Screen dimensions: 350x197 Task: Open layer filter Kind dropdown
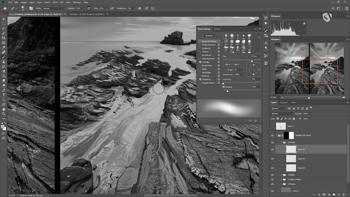coord(278,108)
